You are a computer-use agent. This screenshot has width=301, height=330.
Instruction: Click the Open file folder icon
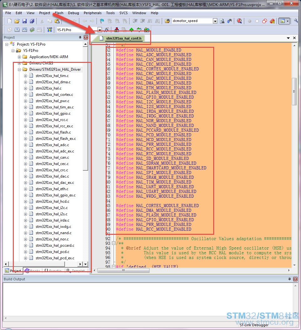coord(17,21)
